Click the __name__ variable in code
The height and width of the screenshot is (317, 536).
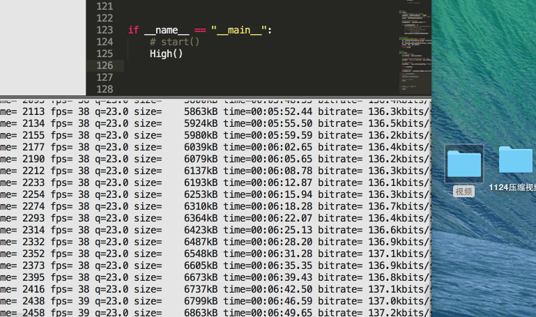(167, 30)
